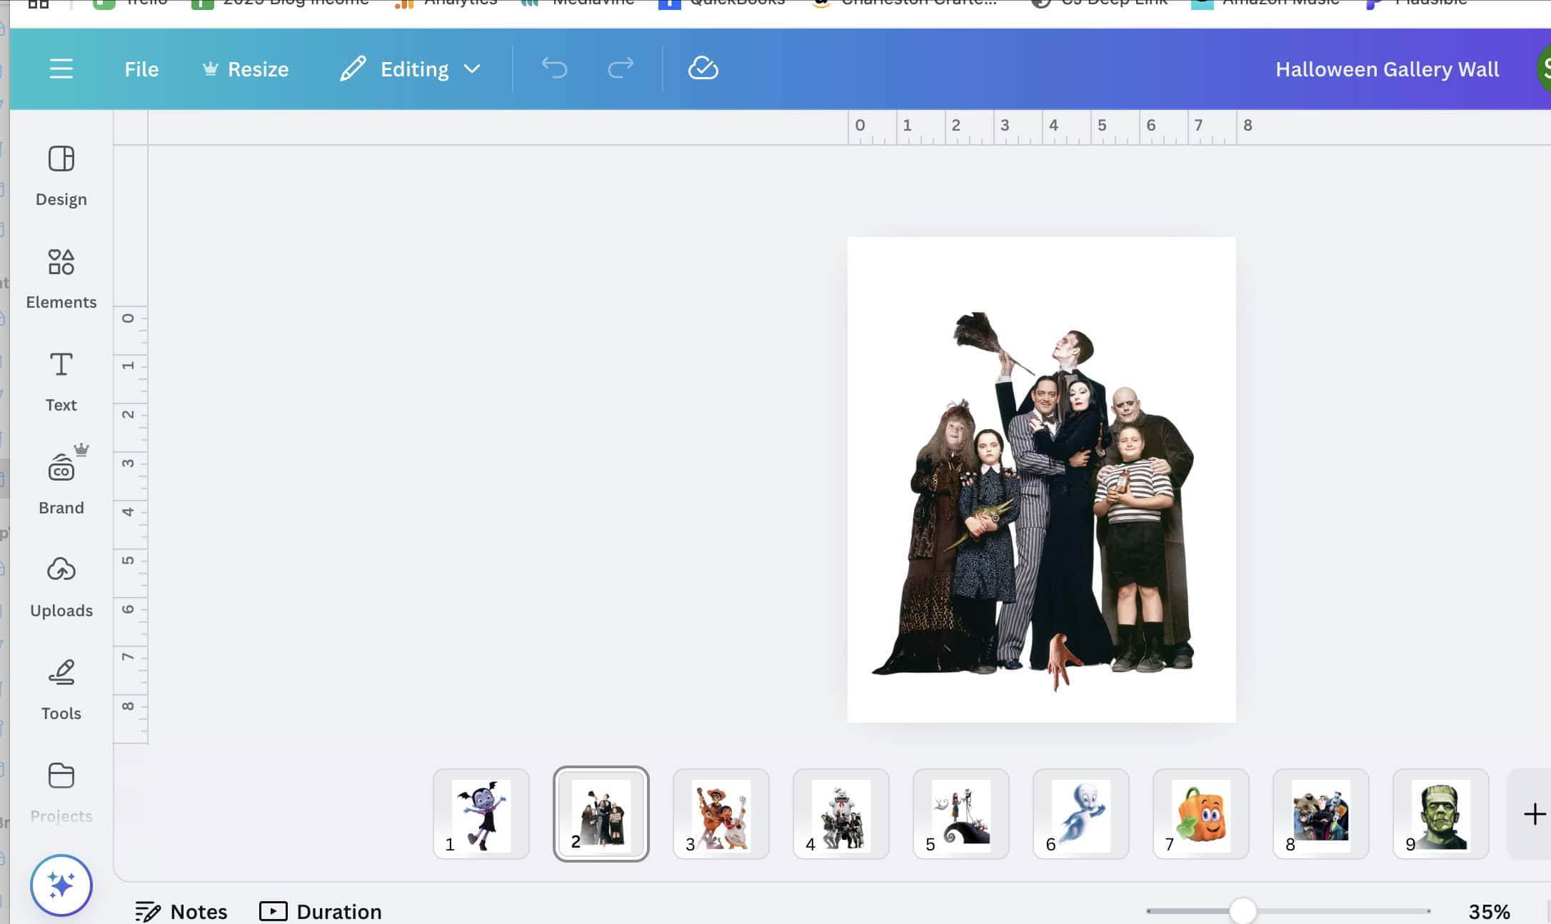Open the Elements panel

(x=61, y=278)
